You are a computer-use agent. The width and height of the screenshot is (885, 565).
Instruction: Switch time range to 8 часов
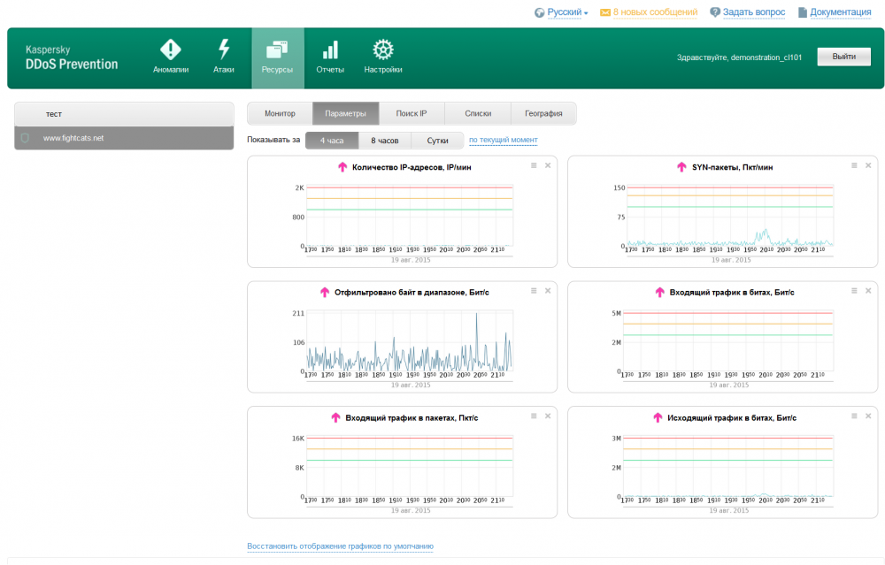tap(385, 141)
